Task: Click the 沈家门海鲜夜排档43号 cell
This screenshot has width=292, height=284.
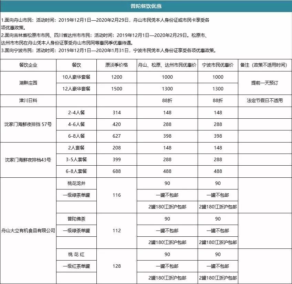Action: point(29,159)
